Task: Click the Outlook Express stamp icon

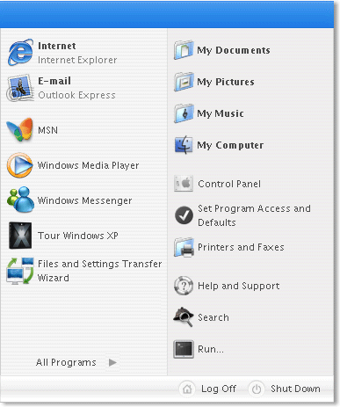Action: click(x=19, y=88)
